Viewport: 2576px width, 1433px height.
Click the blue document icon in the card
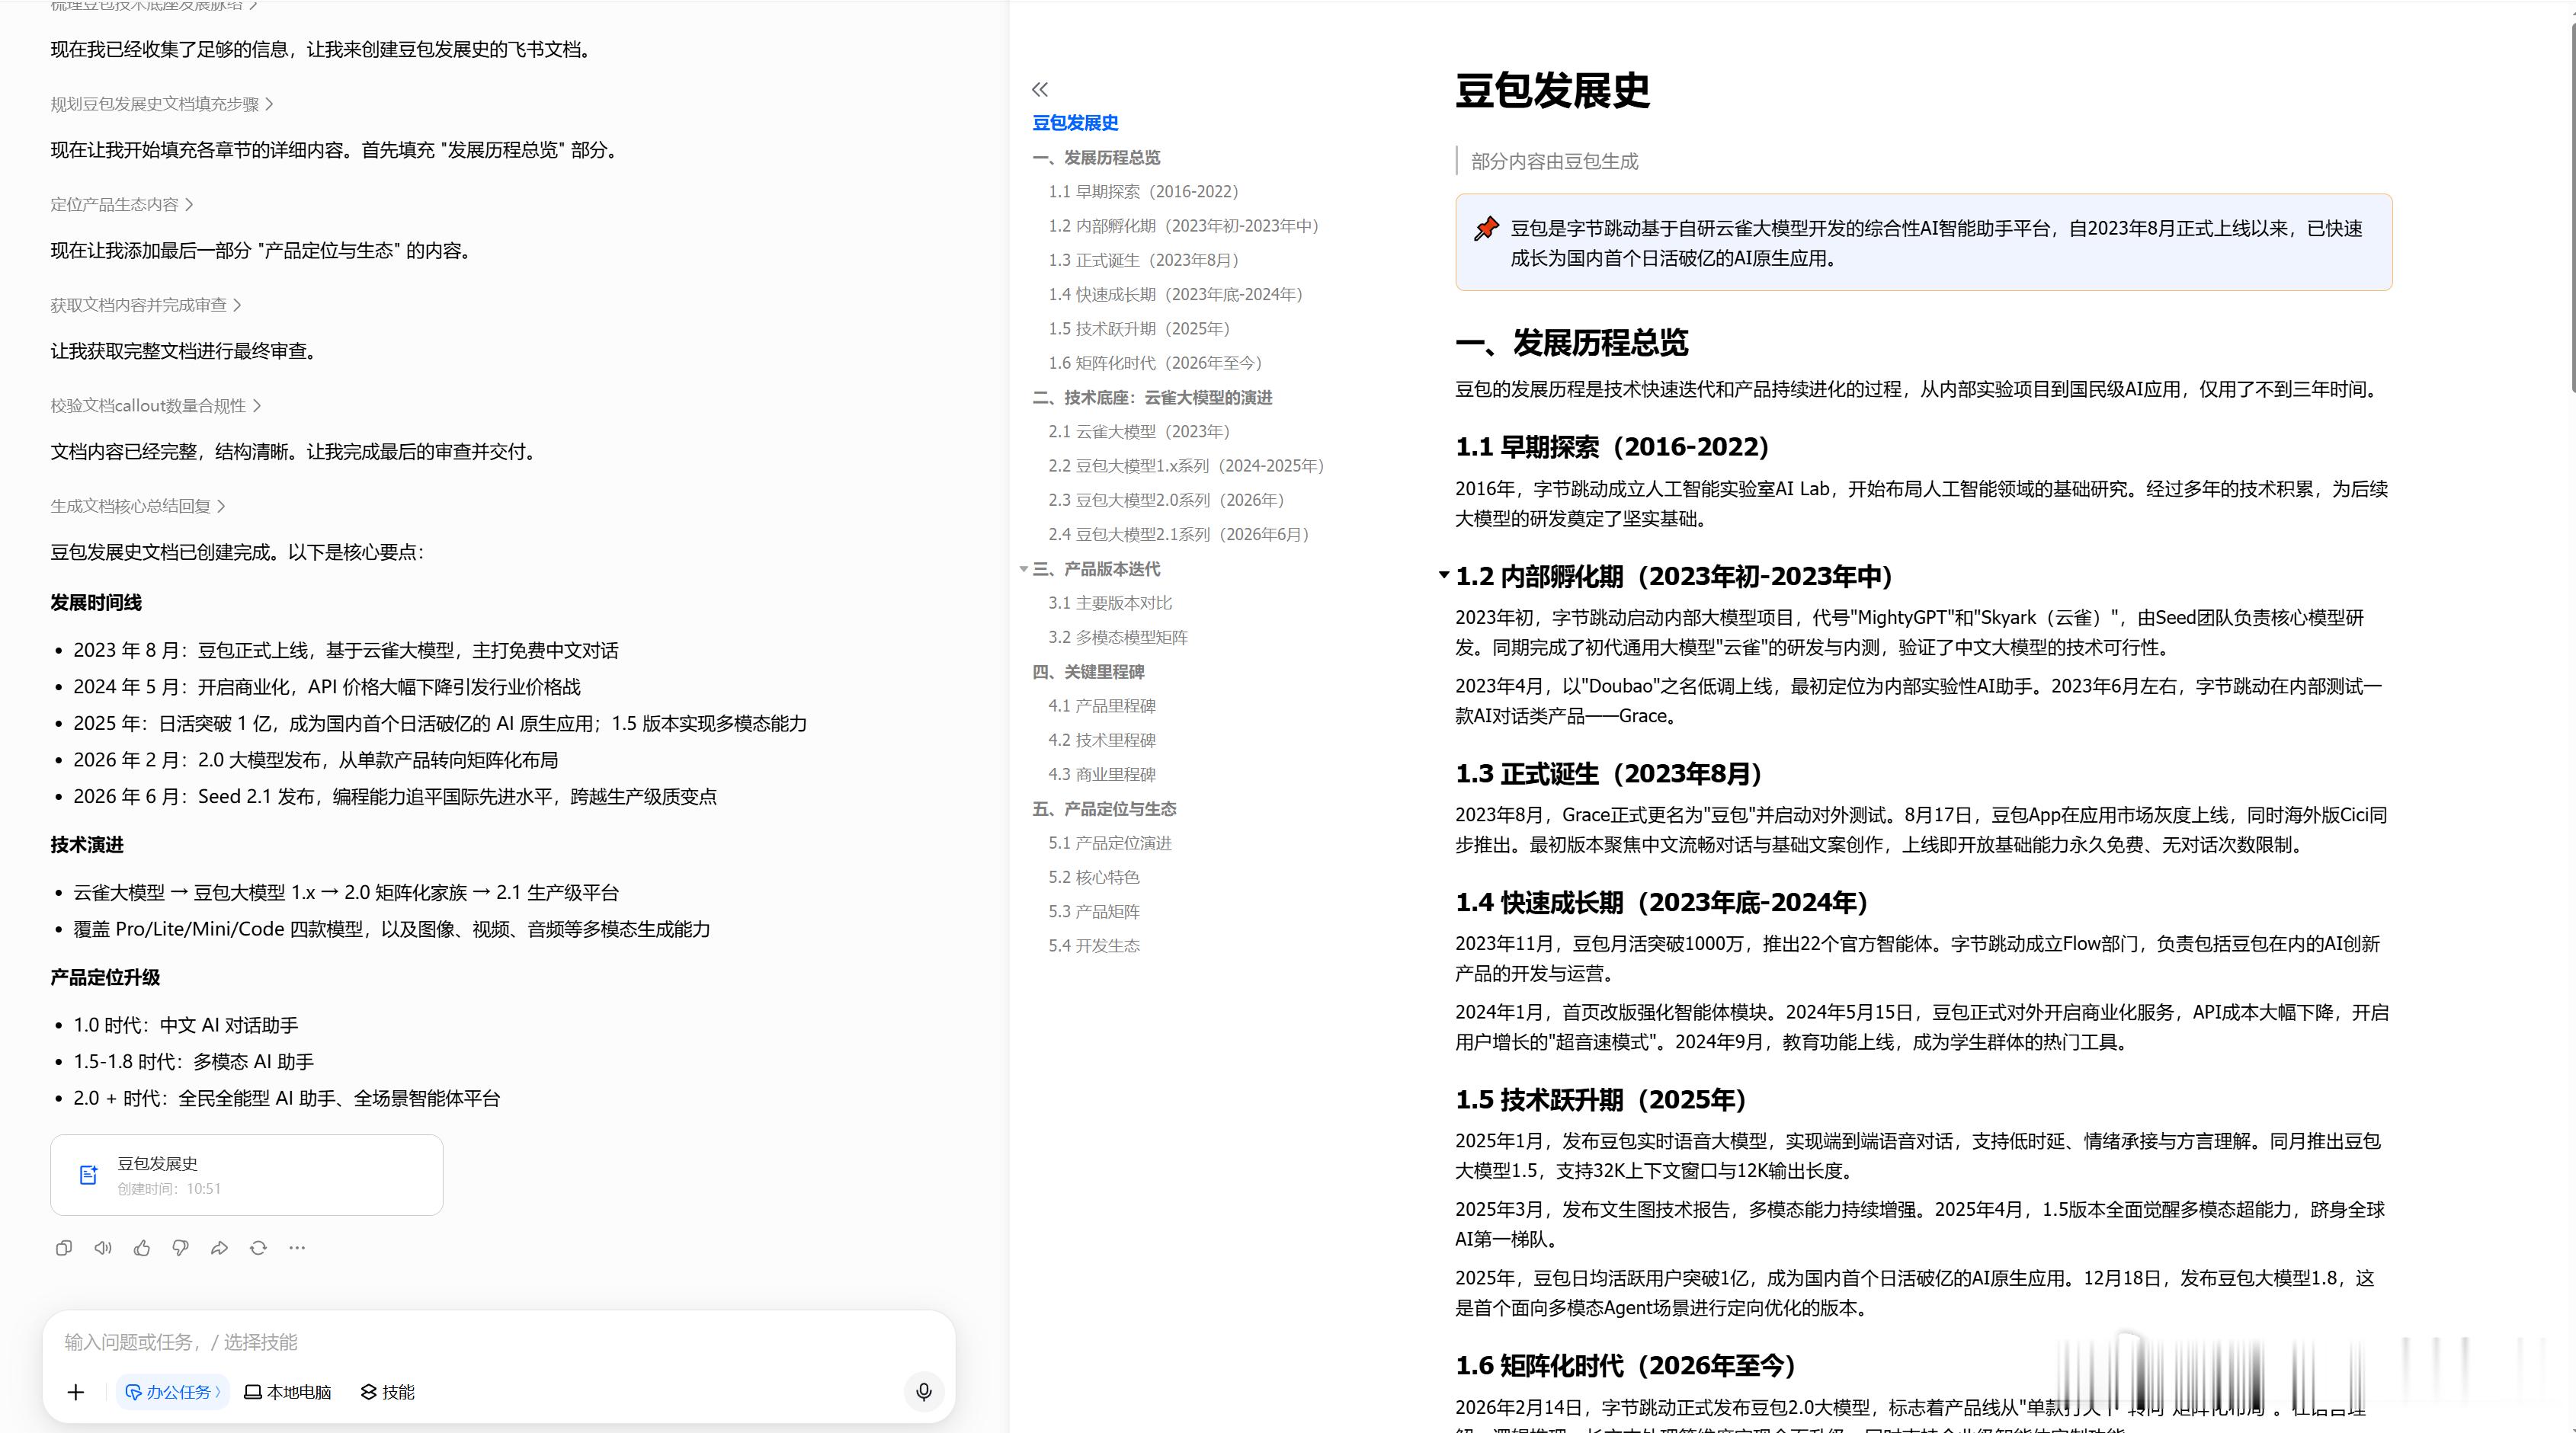(89, 1174)
